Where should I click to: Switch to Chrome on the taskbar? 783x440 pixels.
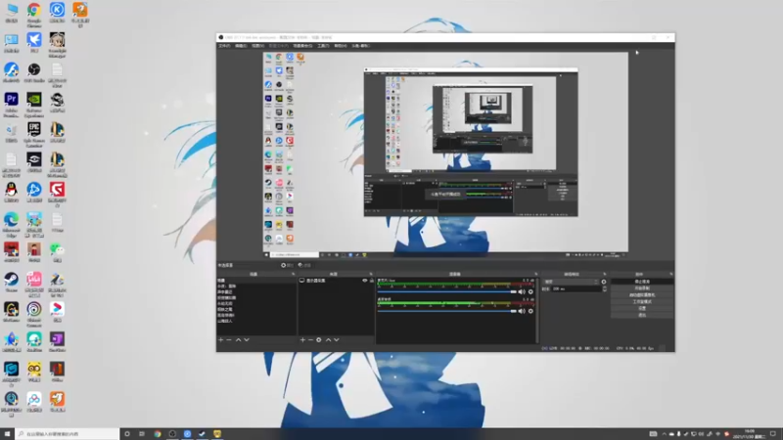tap(158, 434)
